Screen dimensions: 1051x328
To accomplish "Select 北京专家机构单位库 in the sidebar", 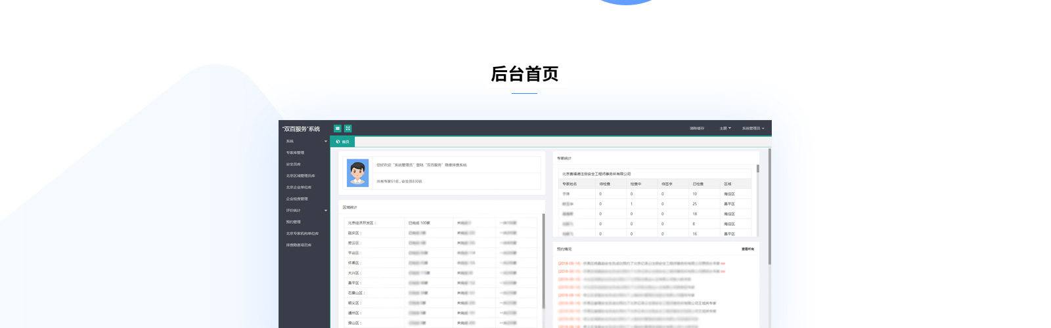I will (302, 234).
